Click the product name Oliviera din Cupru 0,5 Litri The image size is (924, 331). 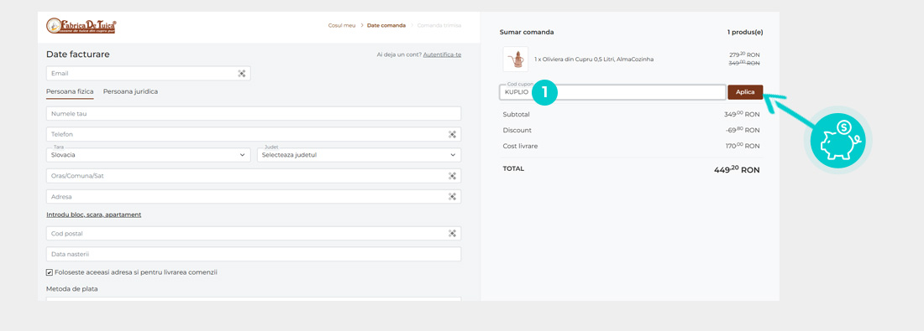point(594,59)
